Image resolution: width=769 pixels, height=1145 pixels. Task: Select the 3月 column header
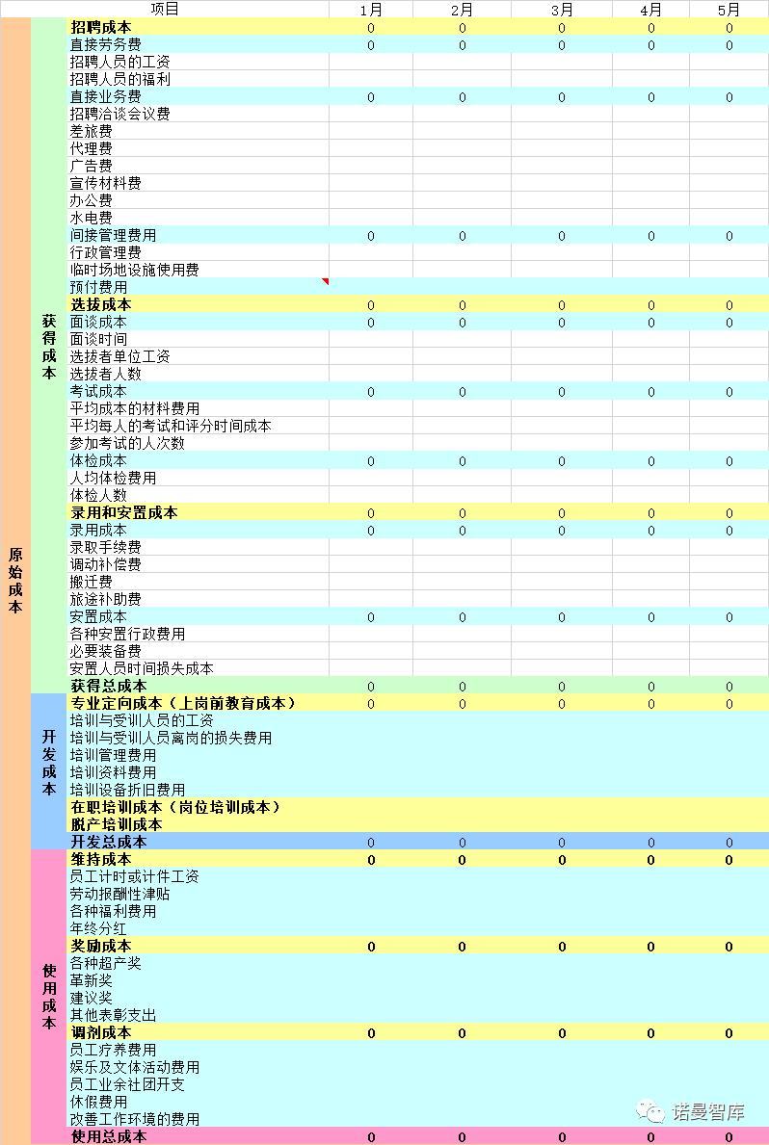click(562, 9)
